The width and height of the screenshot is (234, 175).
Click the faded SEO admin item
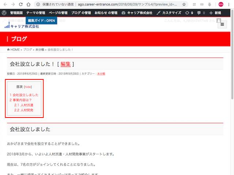(x=62, y=21)
